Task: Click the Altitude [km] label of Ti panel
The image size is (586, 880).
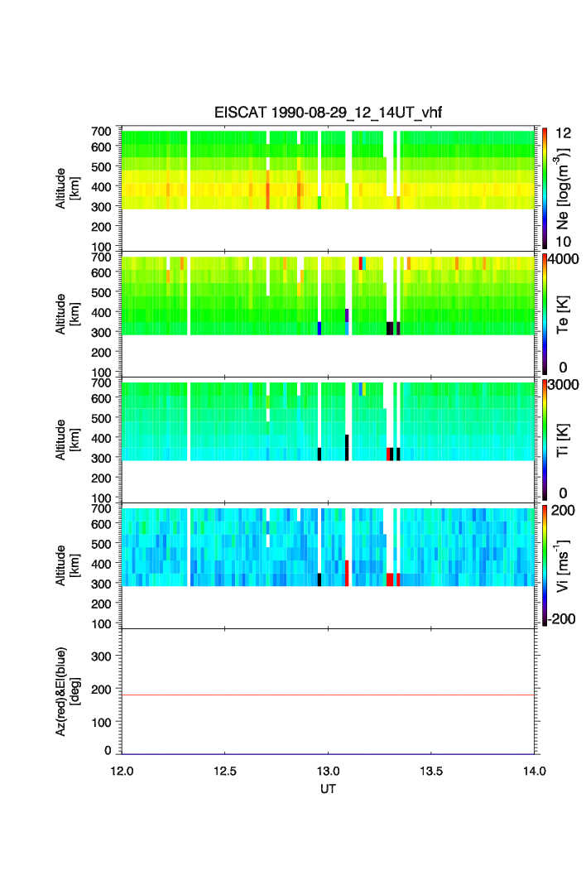Action: click(x=67, y=440)
